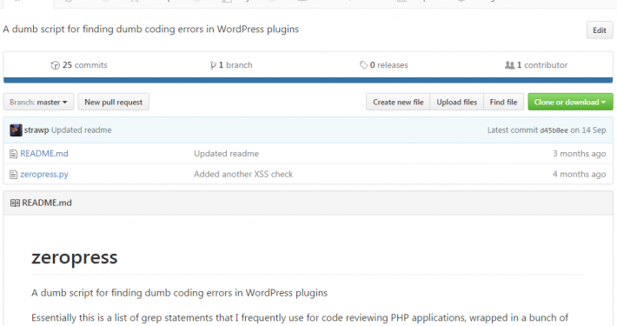This screenshot has height=326, width=617.
Task: Click the git branch icon
Action: tap(213, 65)
